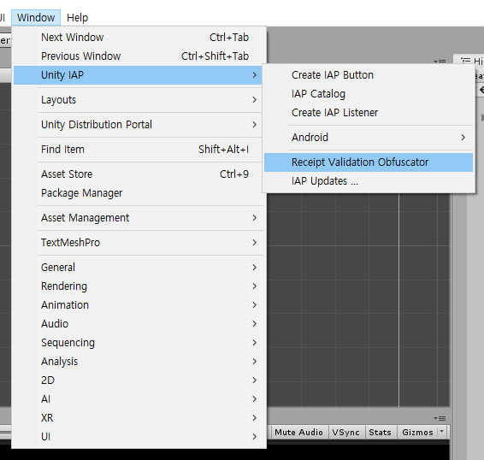The image size is (484, 460).
Task: Toggle the Stats overlay button
Action: [380, 433]
